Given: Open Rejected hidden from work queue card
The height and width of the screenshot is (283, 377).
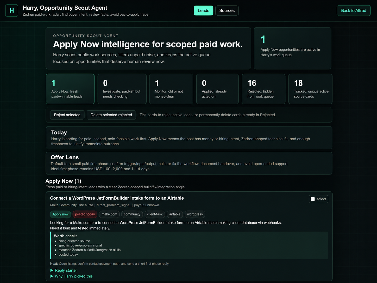Looking at the screenshot, I should point(263,89).
